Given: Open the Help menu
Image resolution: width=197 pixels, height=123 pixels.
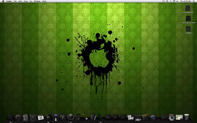Looking at the screenshot, I should (44, 1).
